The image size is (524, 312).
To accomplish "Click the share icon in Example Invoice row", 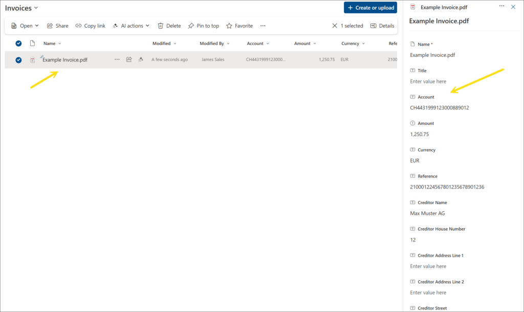I will point(129,59).
